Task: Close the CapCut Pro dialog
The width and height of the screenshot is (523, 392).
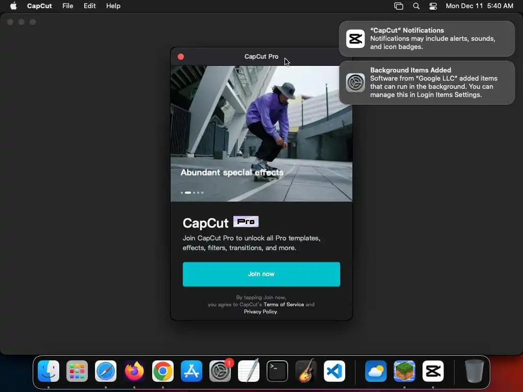Action: tap(181, 57)
